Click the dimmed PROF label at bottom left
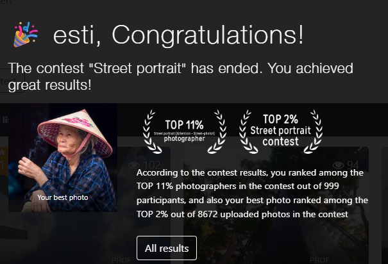 tap(121, 260)
